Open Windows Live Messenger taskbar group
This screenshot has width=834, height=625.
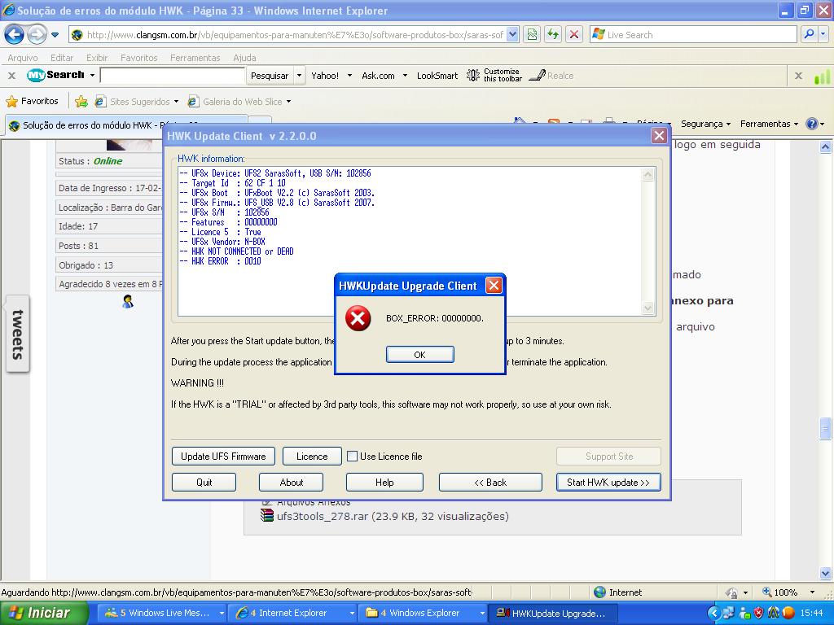coord(162,613)
